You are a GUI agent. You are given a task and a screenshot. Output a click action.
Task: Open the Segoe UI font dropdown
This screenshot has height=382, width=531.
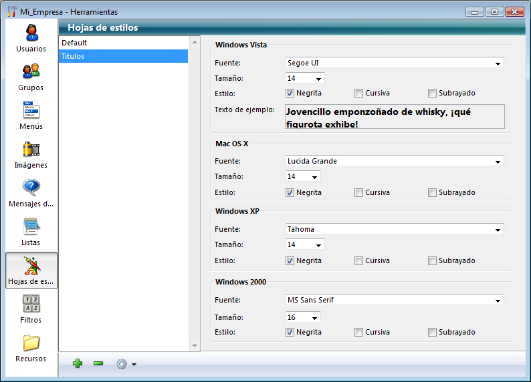click(x=394, y=63)
